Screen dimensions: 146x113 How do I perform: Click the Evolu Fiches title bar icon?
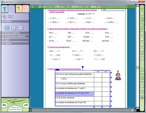2,2
